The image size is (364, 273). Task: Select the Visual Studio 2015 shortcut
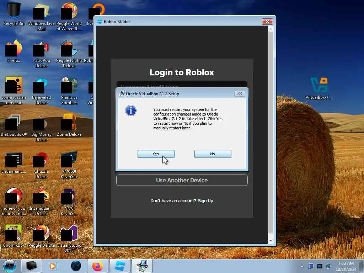click(69, 239)
